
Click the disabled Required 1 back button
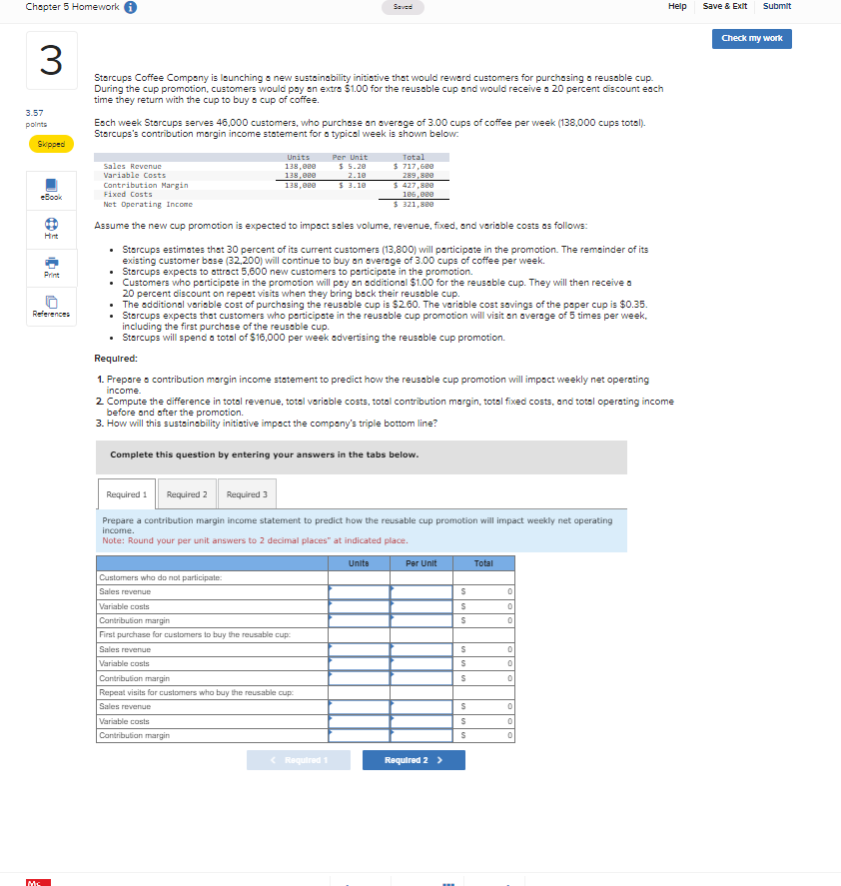[299, 760]
